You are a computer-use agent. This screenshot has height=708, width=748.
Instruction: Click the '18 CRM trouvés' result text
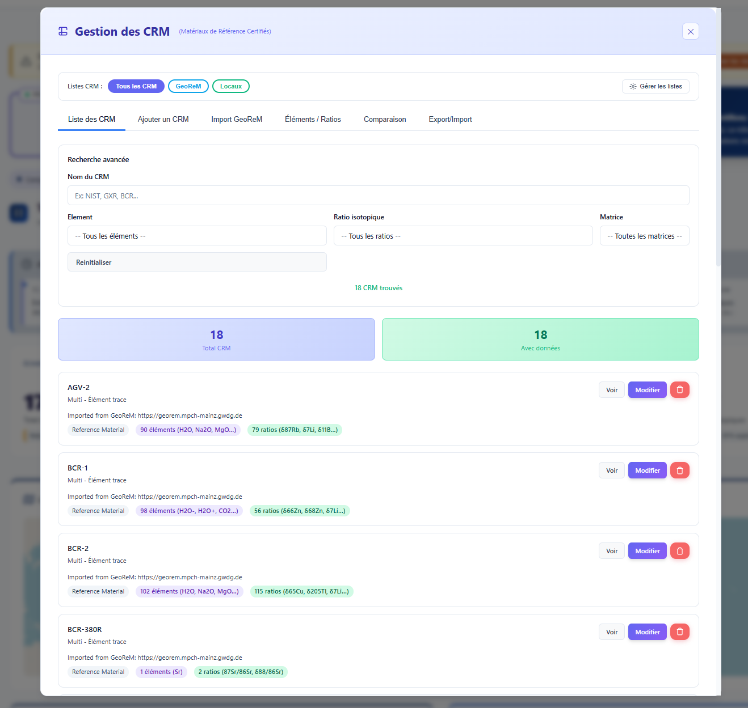pos(379,288)
